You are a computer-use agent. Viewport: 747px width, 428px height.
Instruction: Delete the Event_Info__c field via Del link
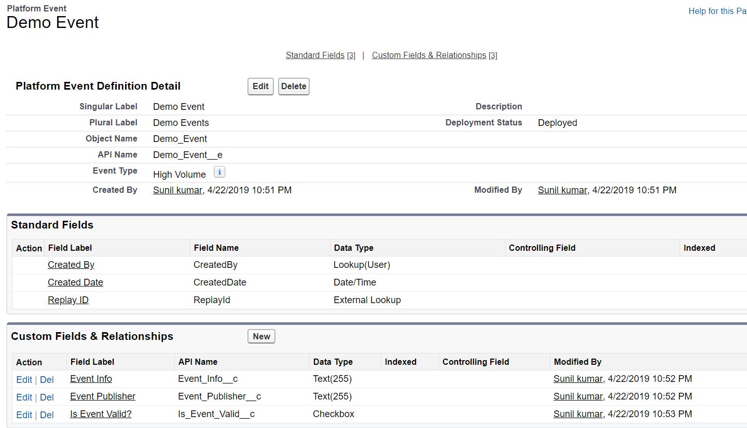[47, 380]
